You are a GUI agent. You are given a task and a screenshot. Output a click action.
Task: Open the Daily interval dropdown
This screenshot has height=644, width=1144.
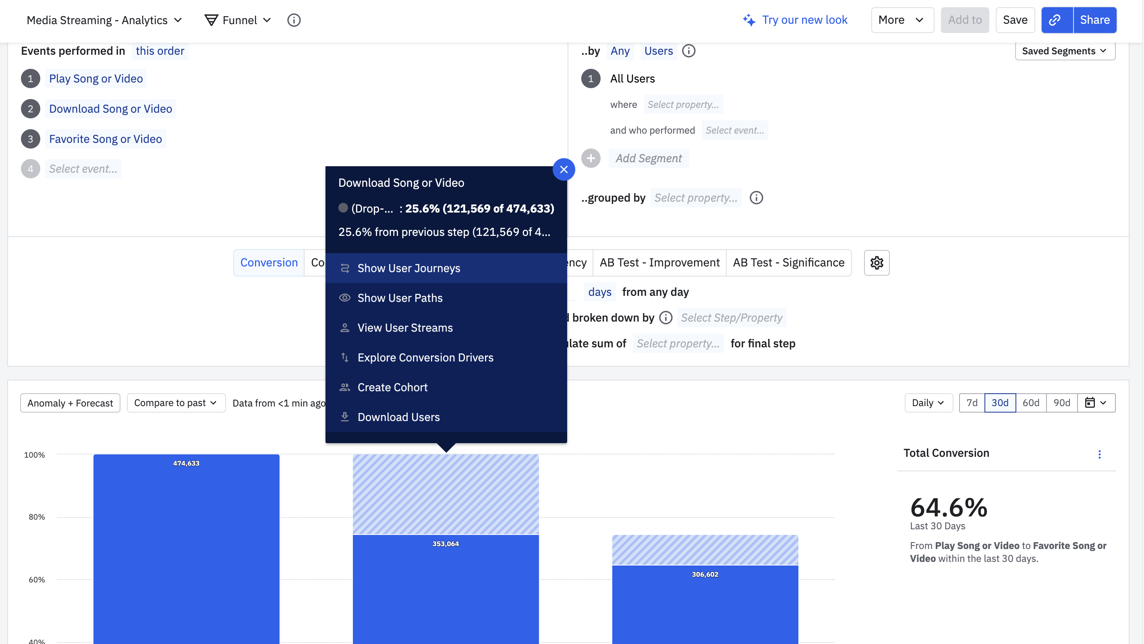(928, 402)
